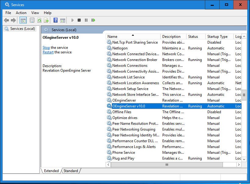Click the Restart the service link
Viewport: 250px width, 184px height.
(x=48, y=52)
